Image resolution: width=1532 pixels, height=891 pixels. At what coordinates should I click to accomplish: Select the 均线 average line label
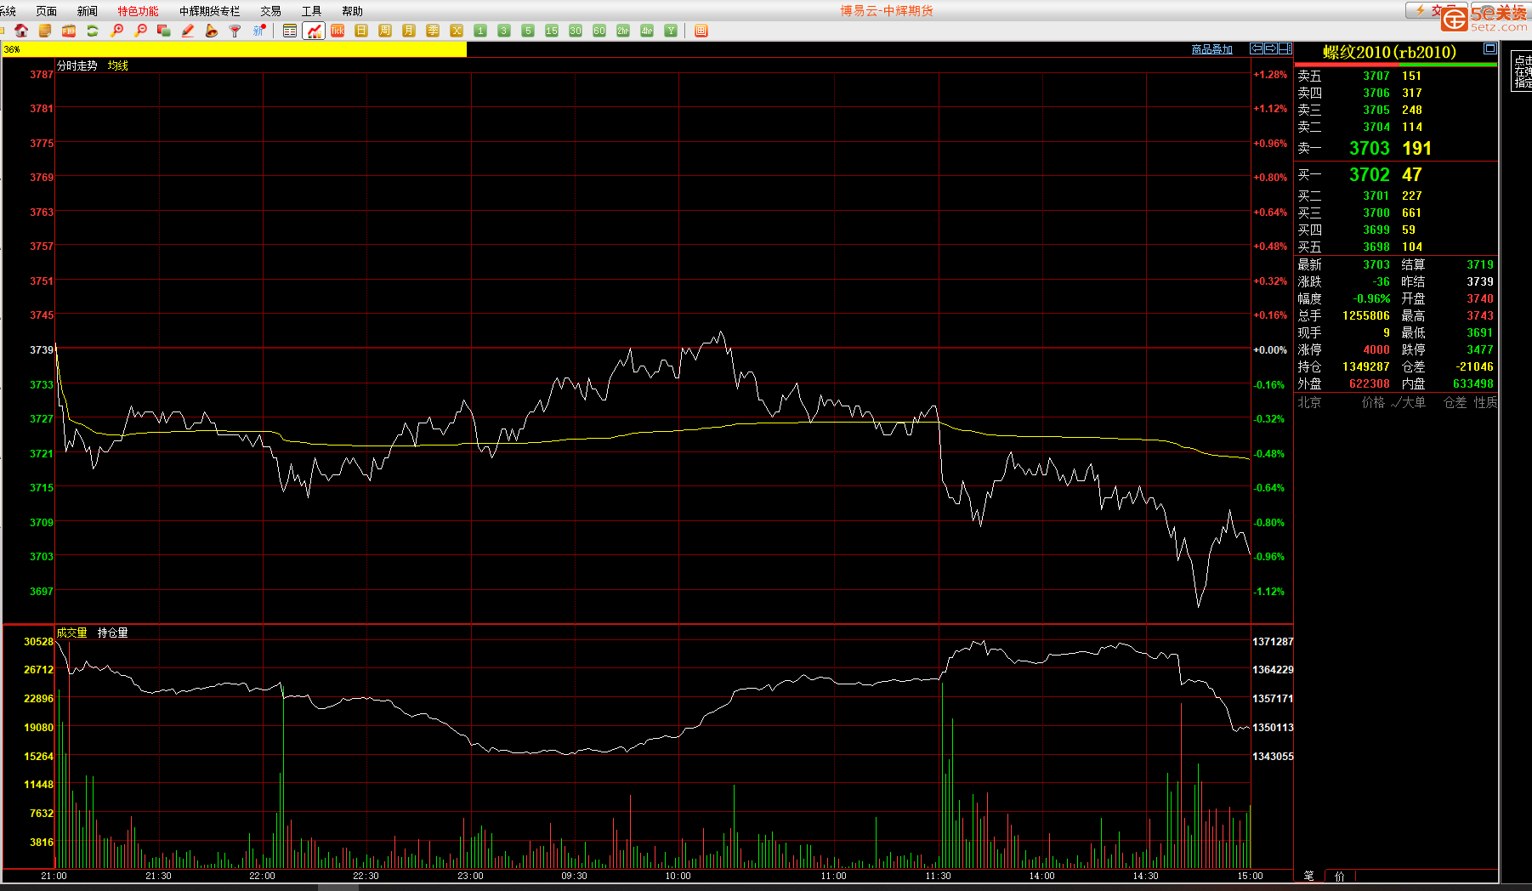coord(118,65)
